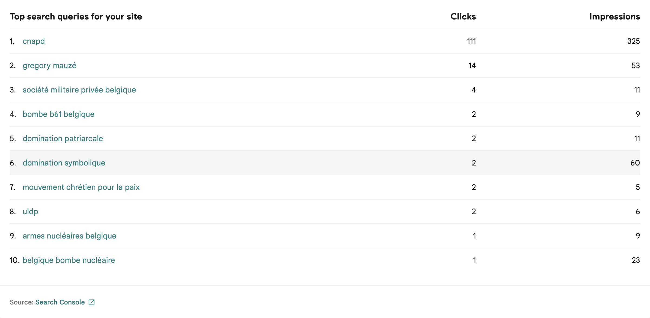Click the 53 impressions value for gregory mauzé
Screen dimensions: 650x318
point(635,65)
